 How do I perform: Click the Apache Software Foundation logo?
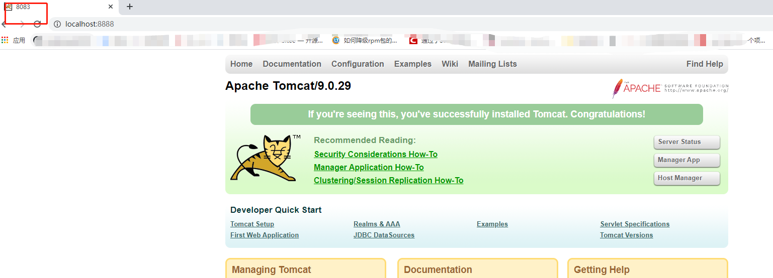point(670,88)
